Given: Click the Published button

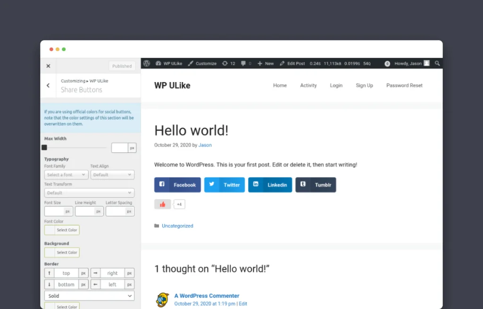Looking at the screenshot, I should pos(122,66).
